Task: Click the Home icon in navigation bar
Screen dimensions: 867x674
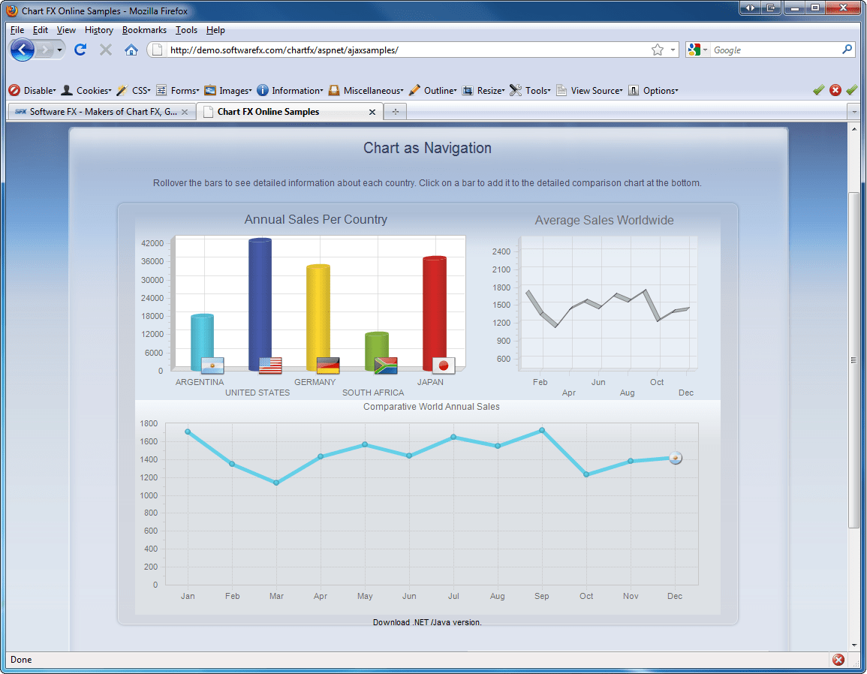Action: [x=131, y=50]
